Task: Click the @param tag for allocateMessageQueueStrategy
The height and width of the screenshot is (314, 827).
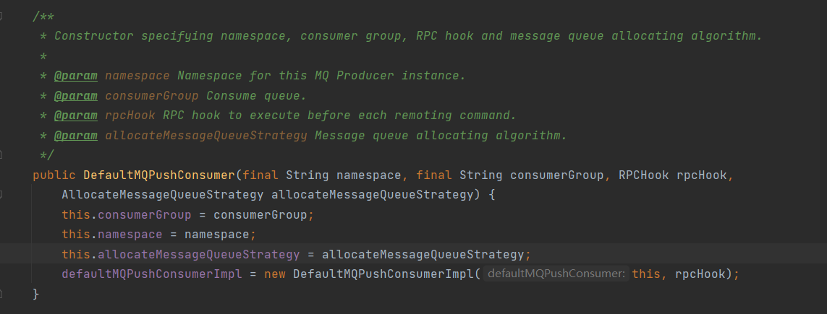Action: click(x=76, y=135)
